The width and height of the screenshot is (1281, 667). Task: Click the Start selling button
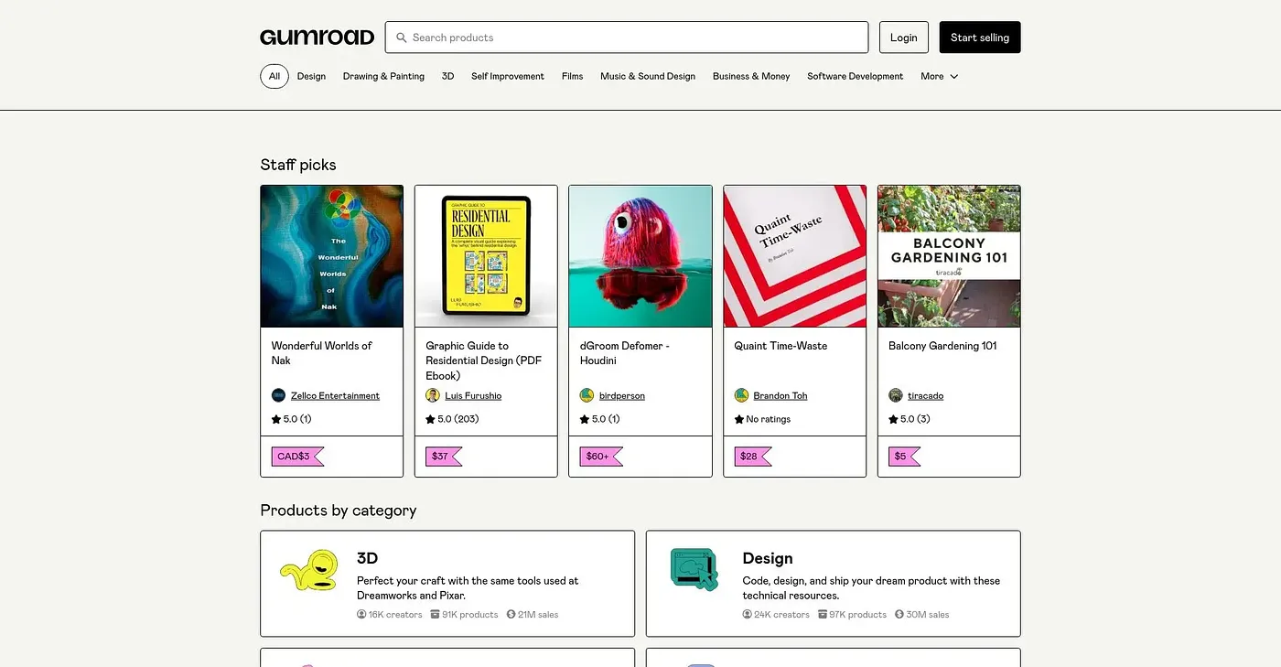(x=980, y=38)
